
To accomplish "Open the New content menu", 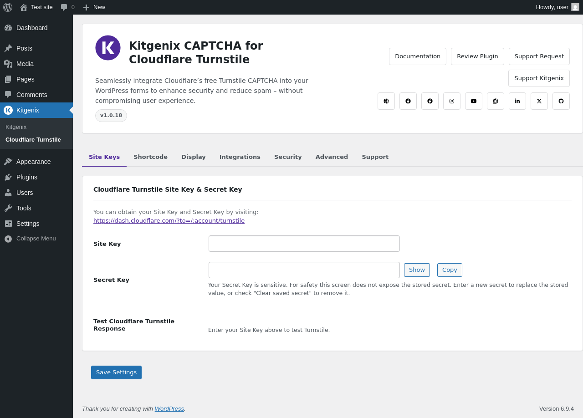I will (x=94, y=7).
